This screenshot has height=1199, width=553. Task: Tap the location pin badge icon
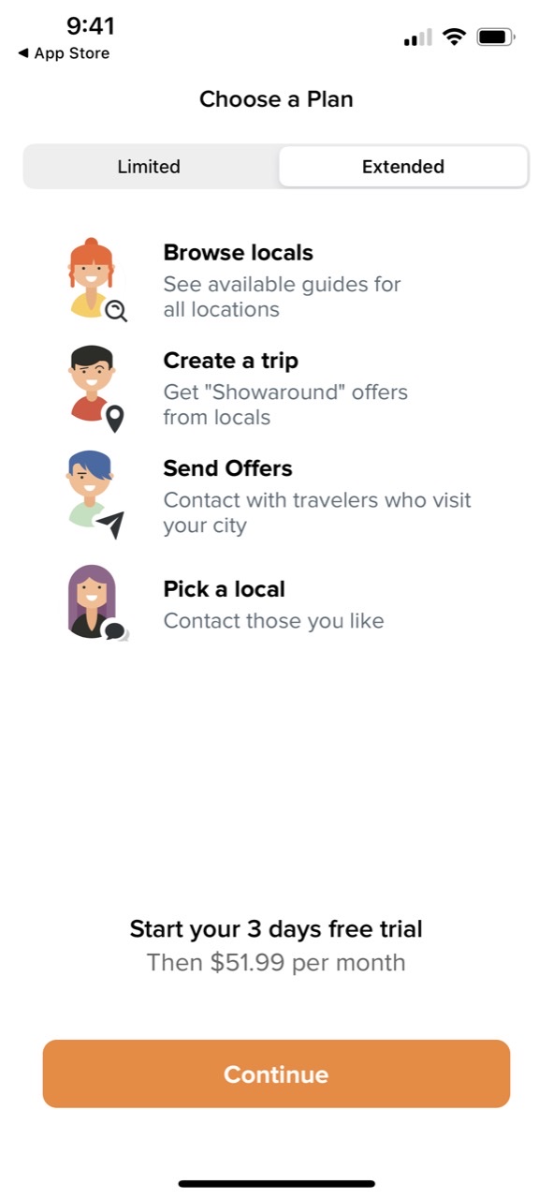(115, 419)
